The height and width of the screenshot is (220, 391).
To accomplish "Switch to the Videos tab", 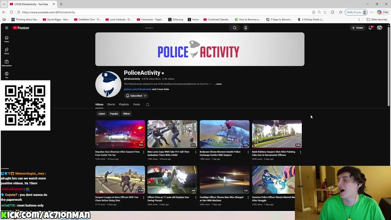I will 99,105.
